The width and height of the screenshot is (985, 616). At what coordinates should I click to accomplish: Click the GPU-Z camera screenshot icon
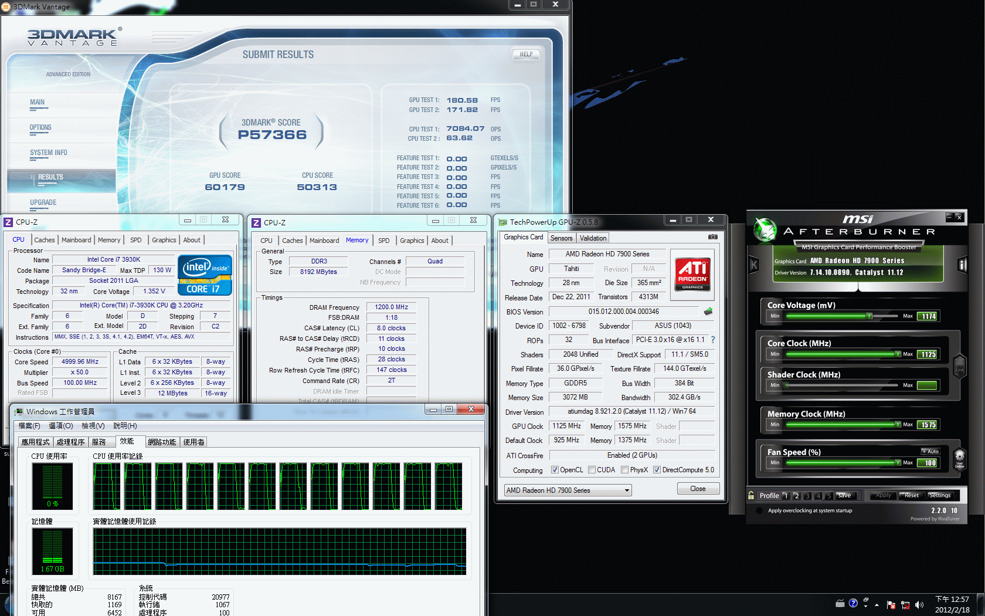712,237
